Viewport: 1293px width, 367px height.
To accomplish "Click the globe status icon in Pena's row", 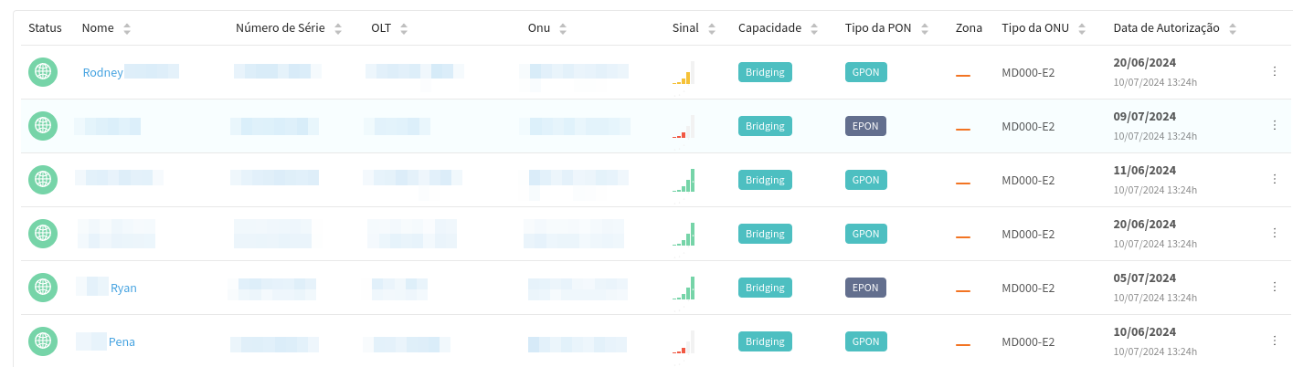I will point(43,341).
